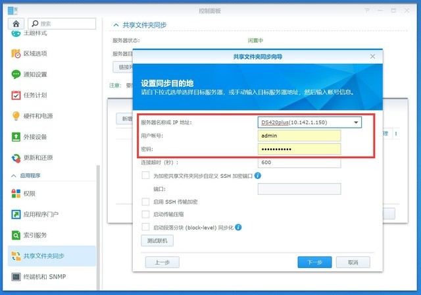Click the 端口 port input field

[299, 189]
